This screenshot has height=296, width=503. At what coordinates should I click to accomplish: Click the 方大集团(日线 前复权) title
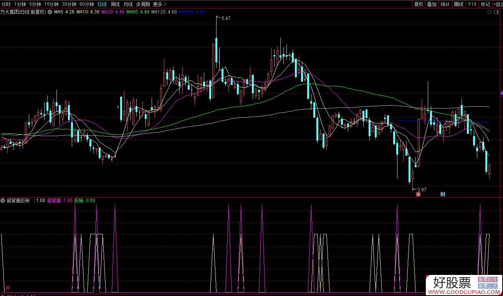(x=23, y=12)
